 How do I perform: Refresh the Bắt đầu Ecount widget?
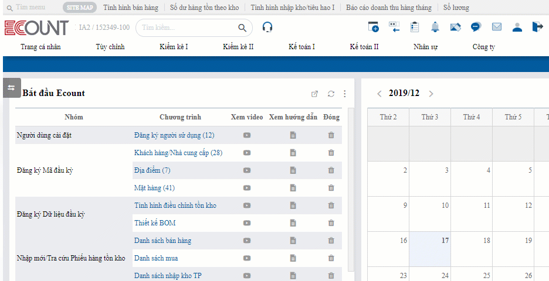click(331, 94)
